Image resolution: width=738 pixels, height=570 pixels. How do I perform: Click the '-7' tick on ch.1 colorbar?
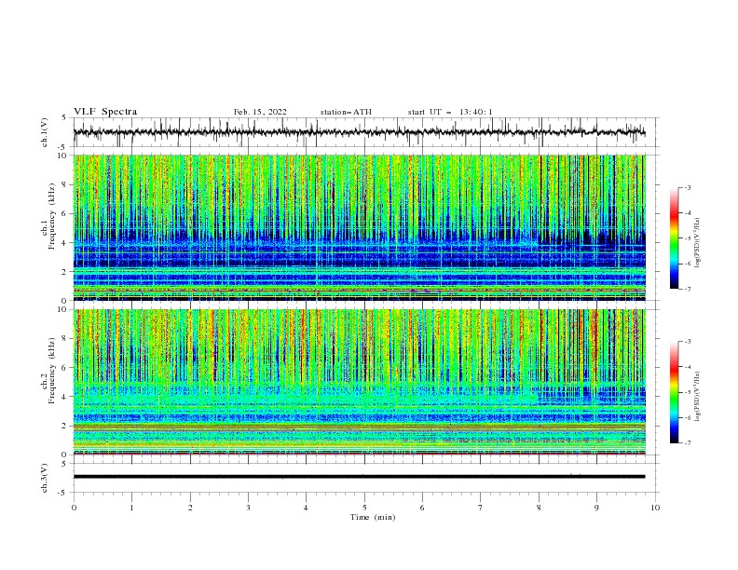click(688, 289)
